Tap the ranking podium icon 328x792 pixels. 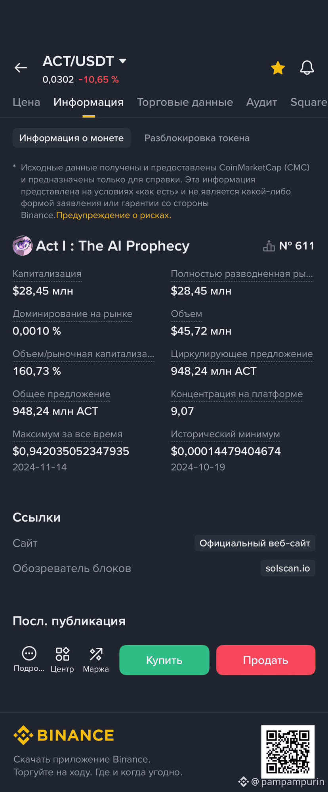(269, 246)
